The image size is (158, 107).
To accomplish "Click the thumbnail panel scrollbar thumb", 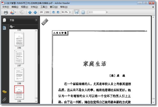I will coord(36,98).
